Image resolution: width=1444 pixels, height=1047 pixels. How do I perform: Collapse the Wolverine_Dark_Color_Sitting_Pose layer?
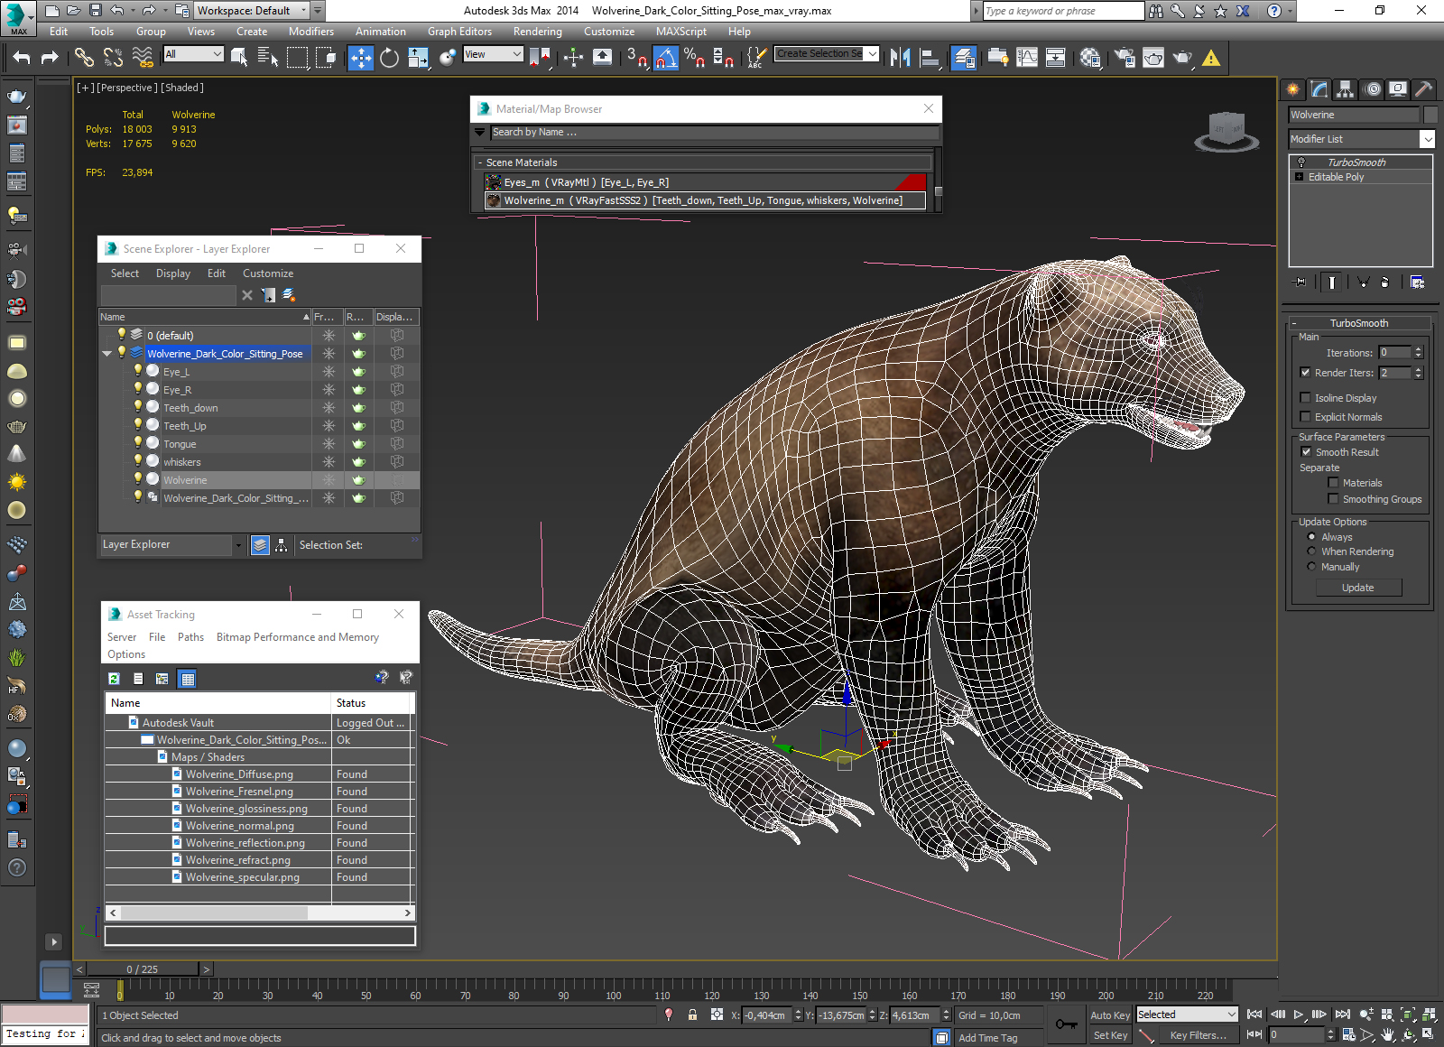[107, 354]
